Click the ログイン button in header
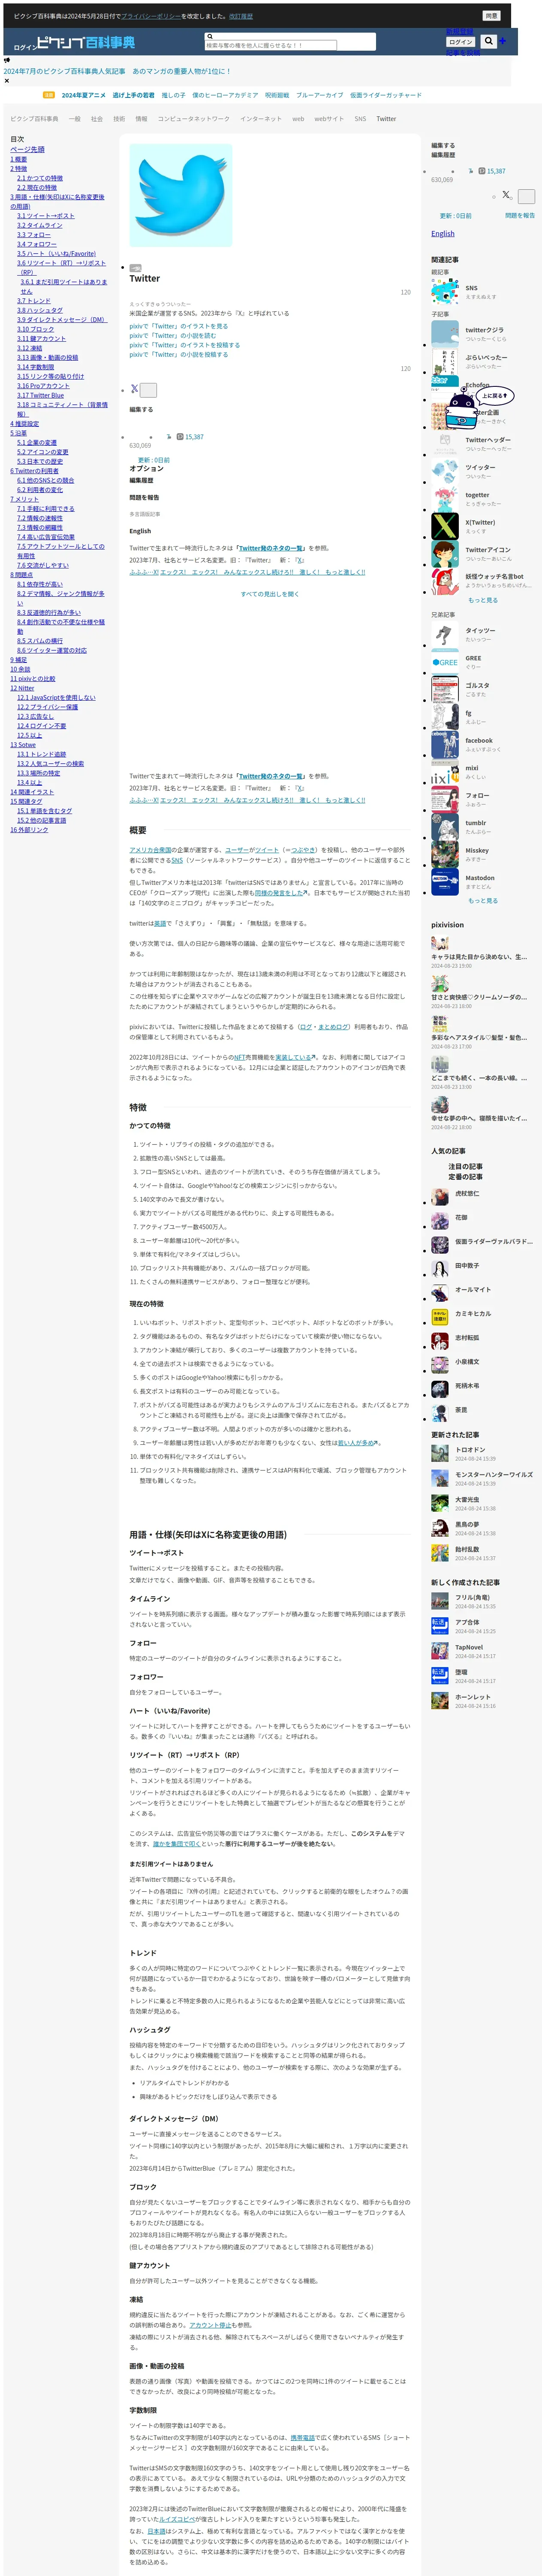Screen dimensions: 542x2576 [460, 42]
